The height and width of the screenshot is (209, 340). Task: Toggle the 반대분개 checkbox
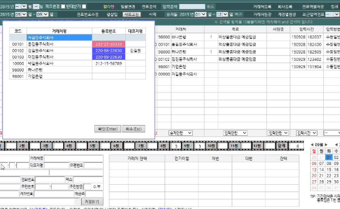[84, 7]
